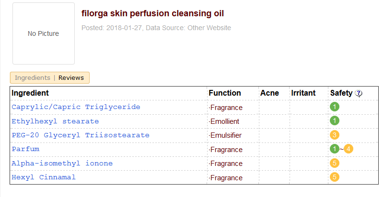Open the Hexyl Cinnamal ingredient link
Image resolution: width=384 pixels, height=197 pixels.
point(44,177)
